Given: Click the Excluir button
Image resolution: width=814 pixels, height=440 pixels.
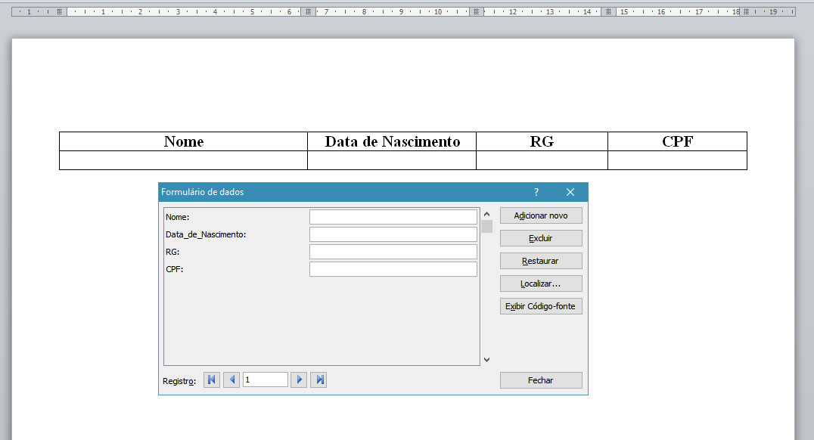Looking at the screenshot, I should pyautogui.click(x=541, y=238).
